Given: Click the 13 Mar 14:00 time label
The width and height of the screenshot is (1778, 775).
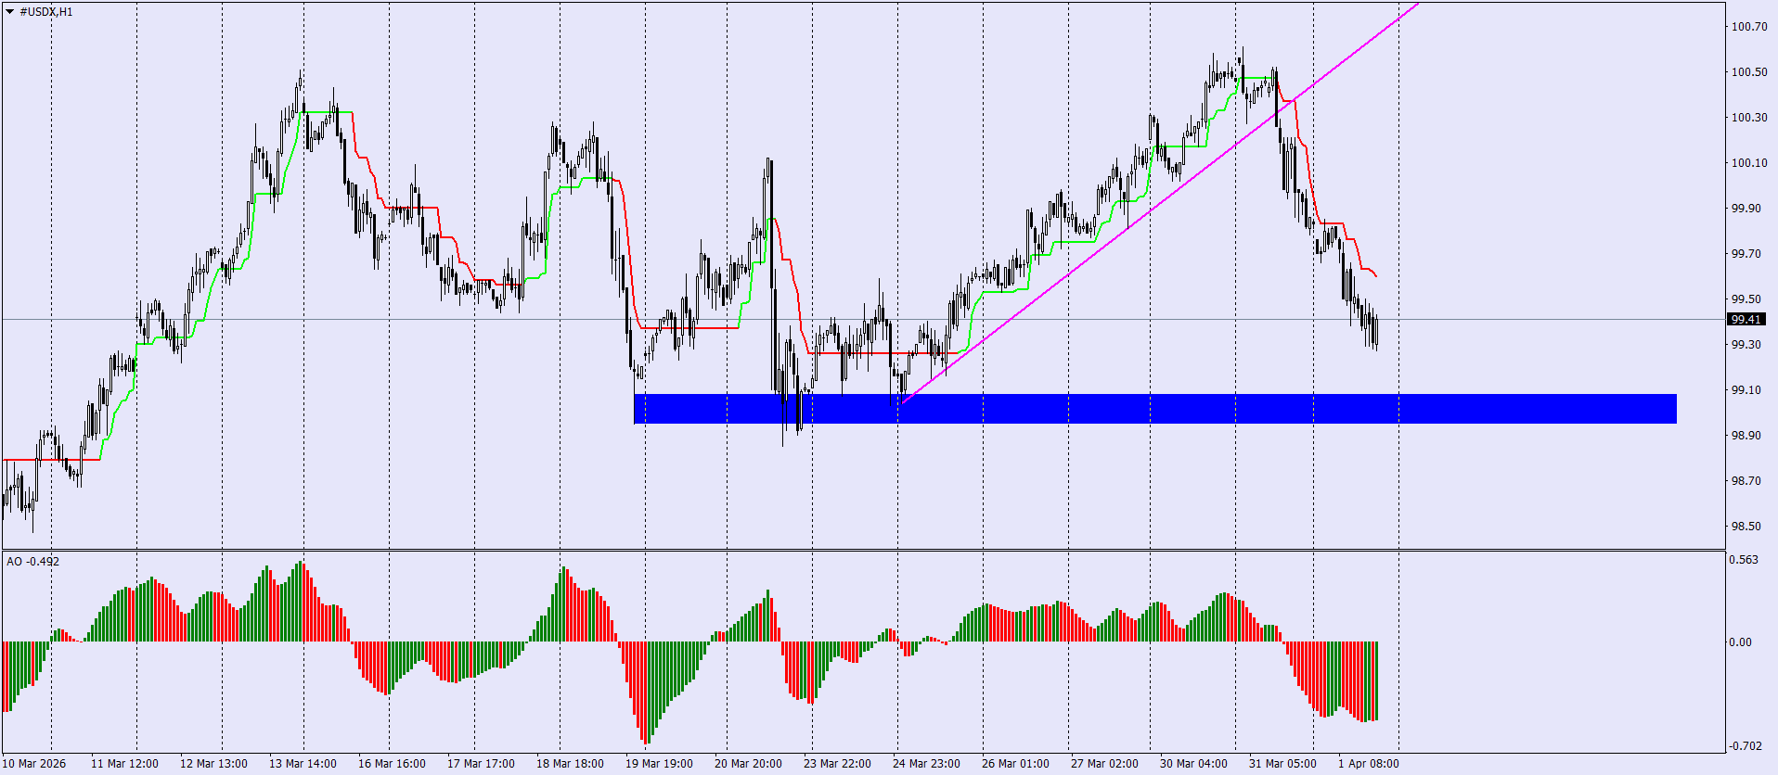Looking at the screenshot, I should tap(303, 764).
